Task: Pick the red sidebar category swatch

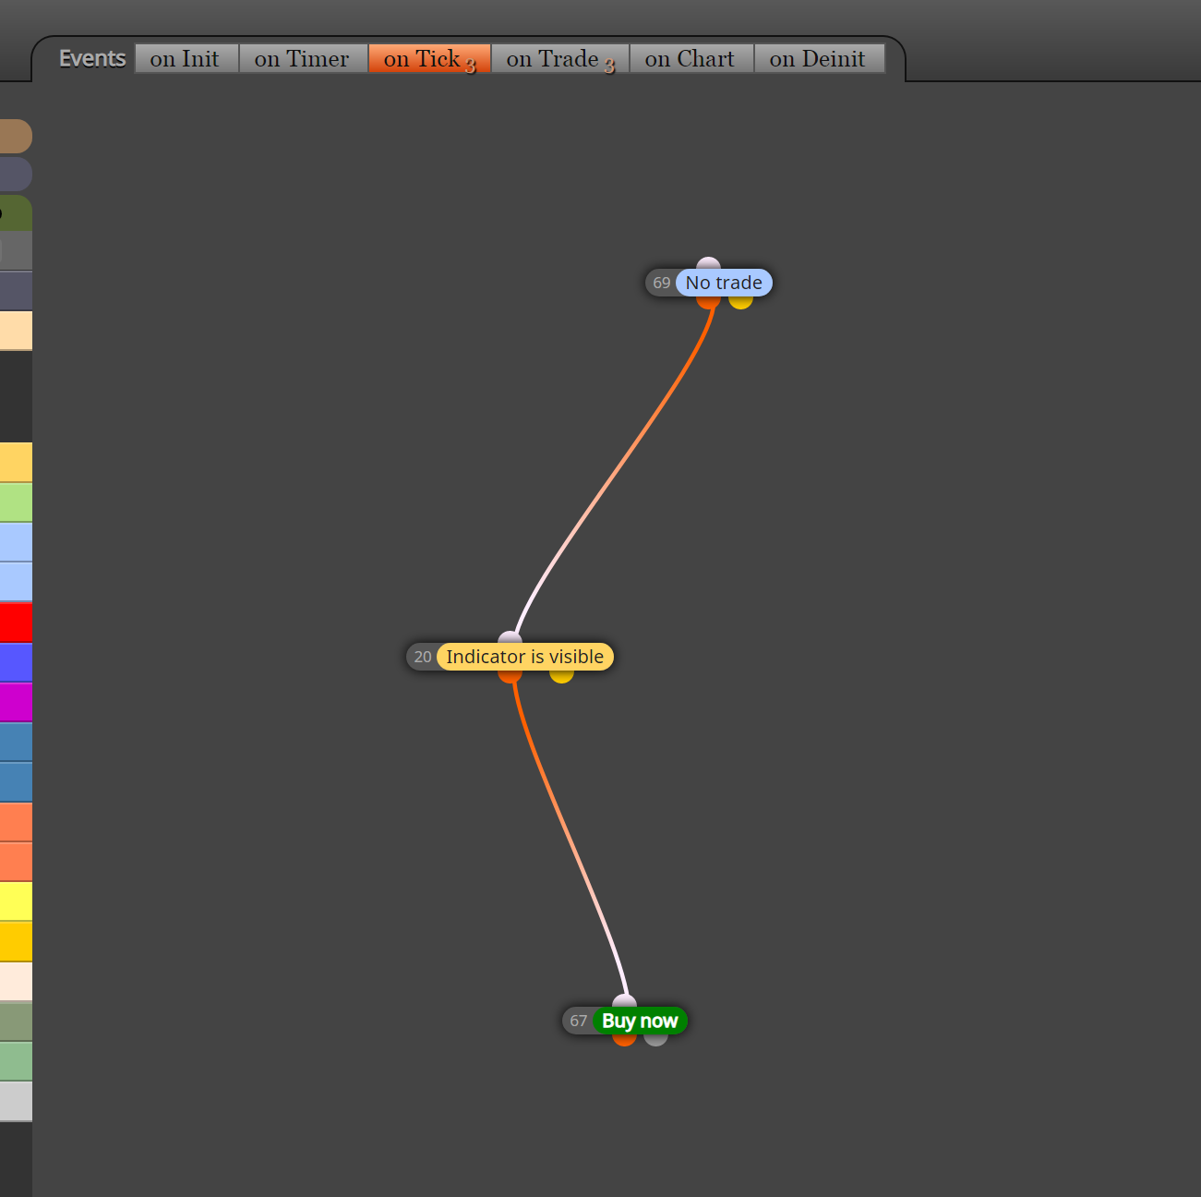Action: (x=16, y=622)
